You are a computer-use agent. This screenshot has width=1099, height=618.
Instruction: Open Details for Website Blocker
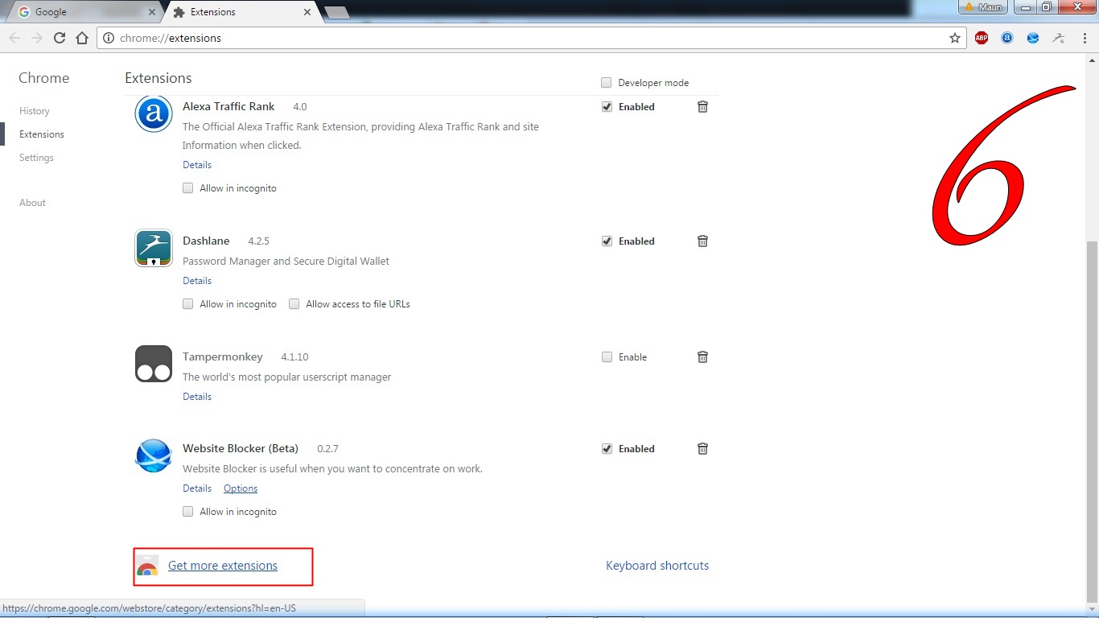pyautogui.click(x=197, y=488)
